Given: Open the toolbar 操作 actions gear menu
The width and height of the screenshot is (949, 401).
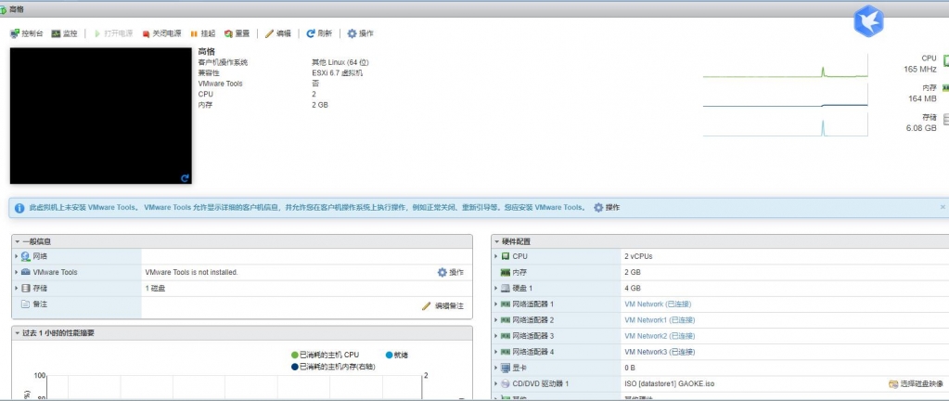Looking at the screenshot, I should pos(360,34).
